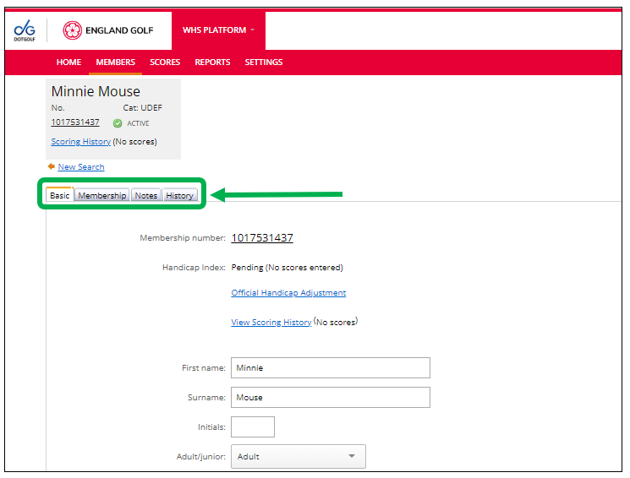The image size is (630, 478).
Task: Open Official Handicap Adjustment link
Action: [288, 292]
